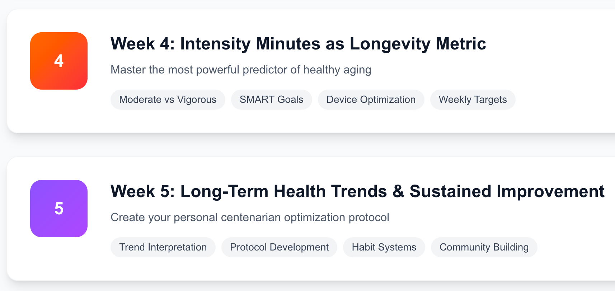Open the Protocol Development tag
This screenshot has height=291, width=615.
tap(279, 247)
